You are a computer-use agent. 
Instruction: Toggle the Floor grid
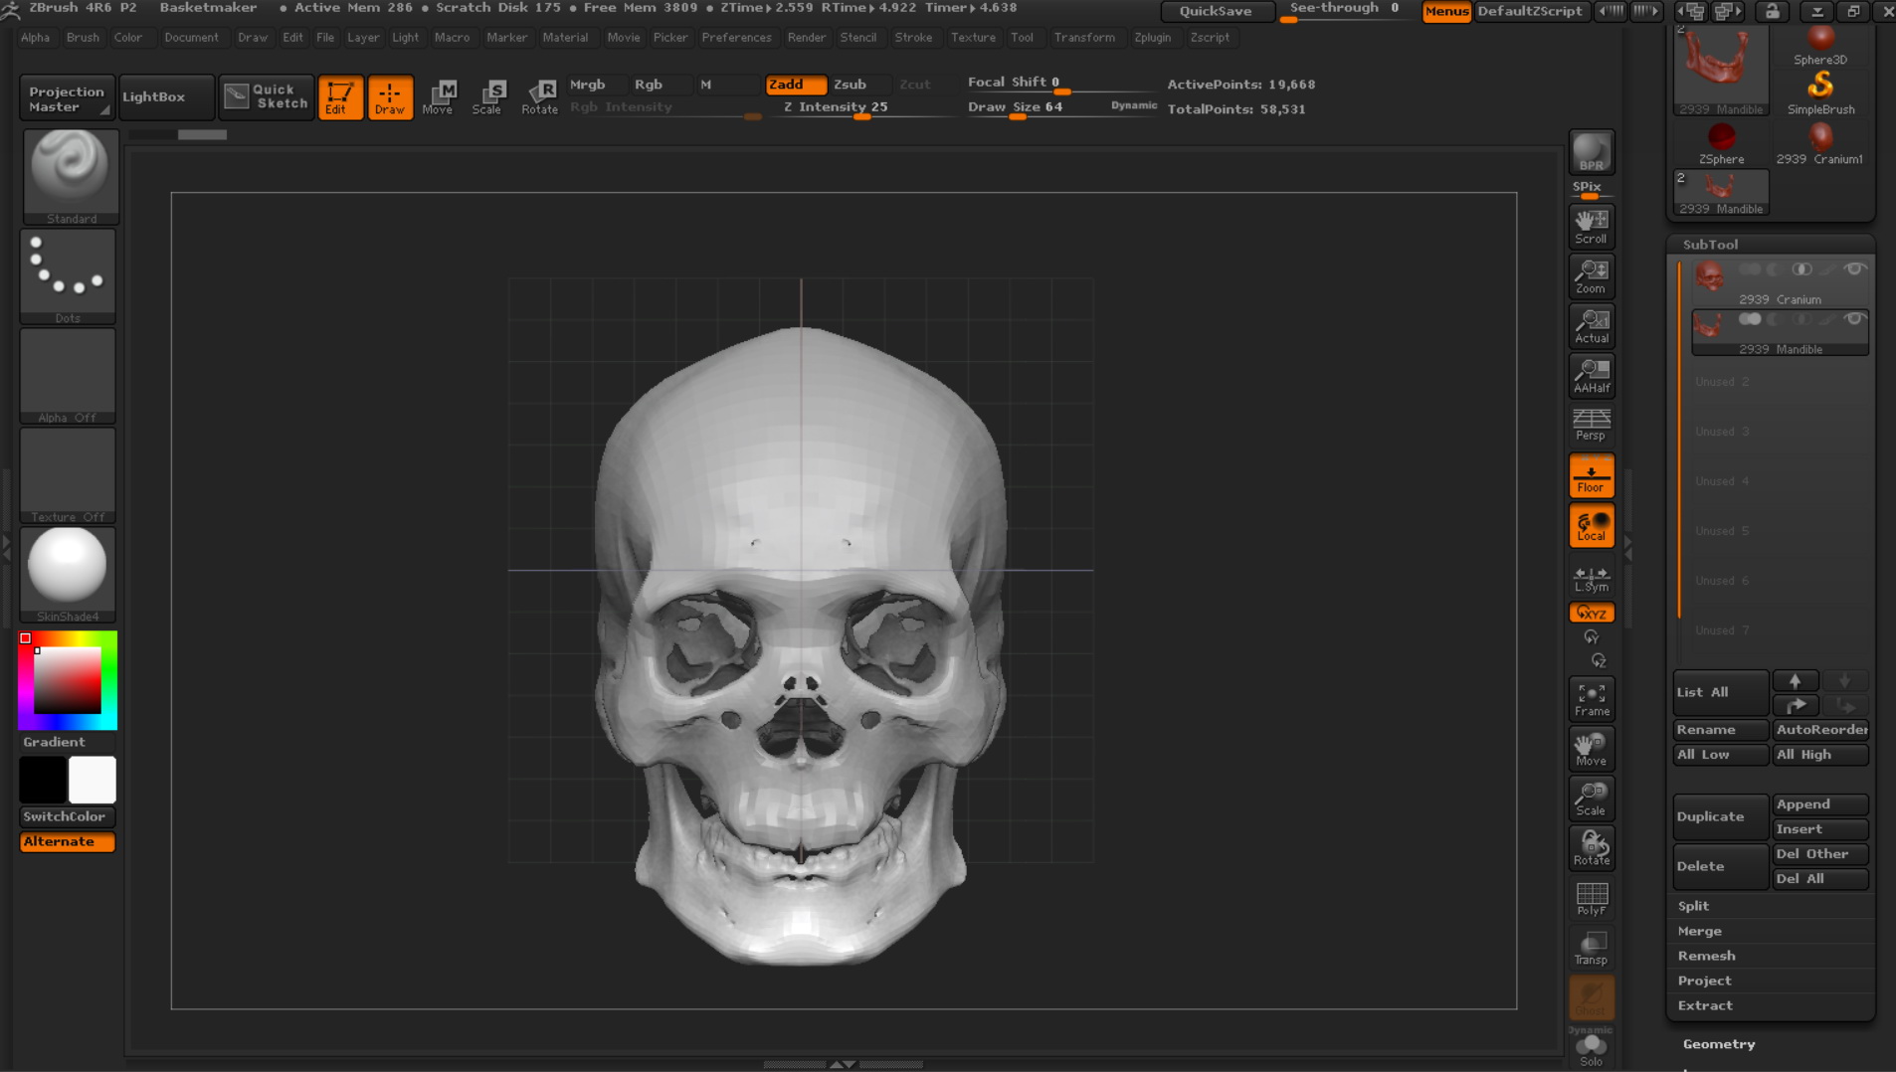(x=1591, y=475)
